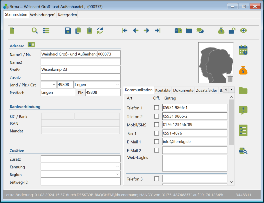Check the Öff. box for Telefon 3
The height and width of the screenshot is (203, 264).
(x=156, y=179)
